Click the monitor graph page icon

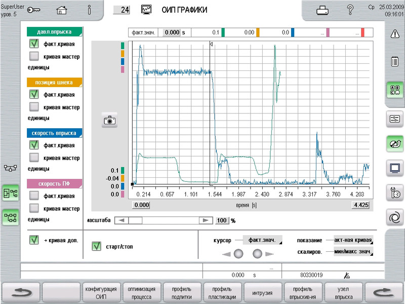(x=147, y=10)
